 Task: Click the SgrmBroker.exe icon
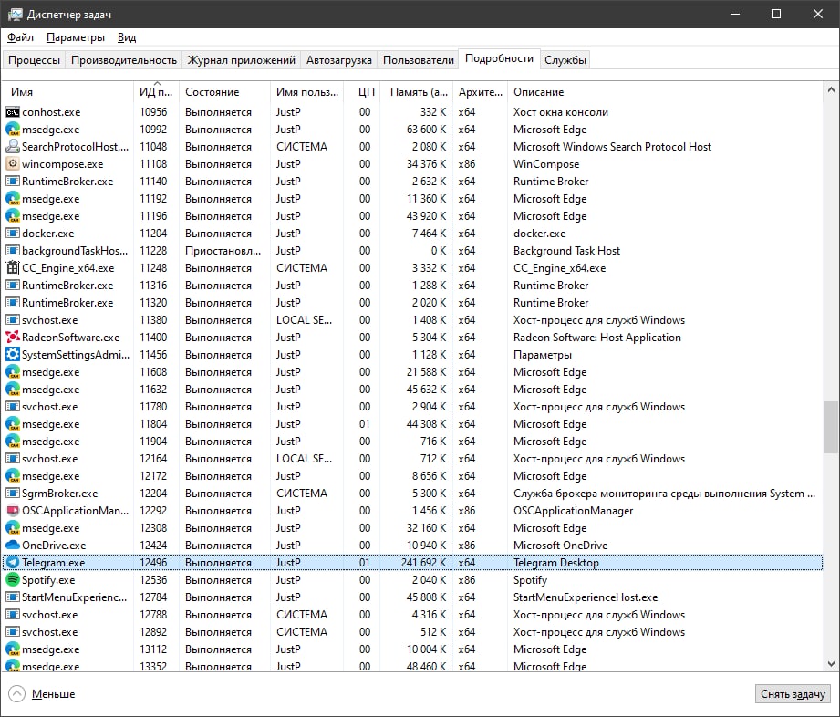[x=13, y=493]
